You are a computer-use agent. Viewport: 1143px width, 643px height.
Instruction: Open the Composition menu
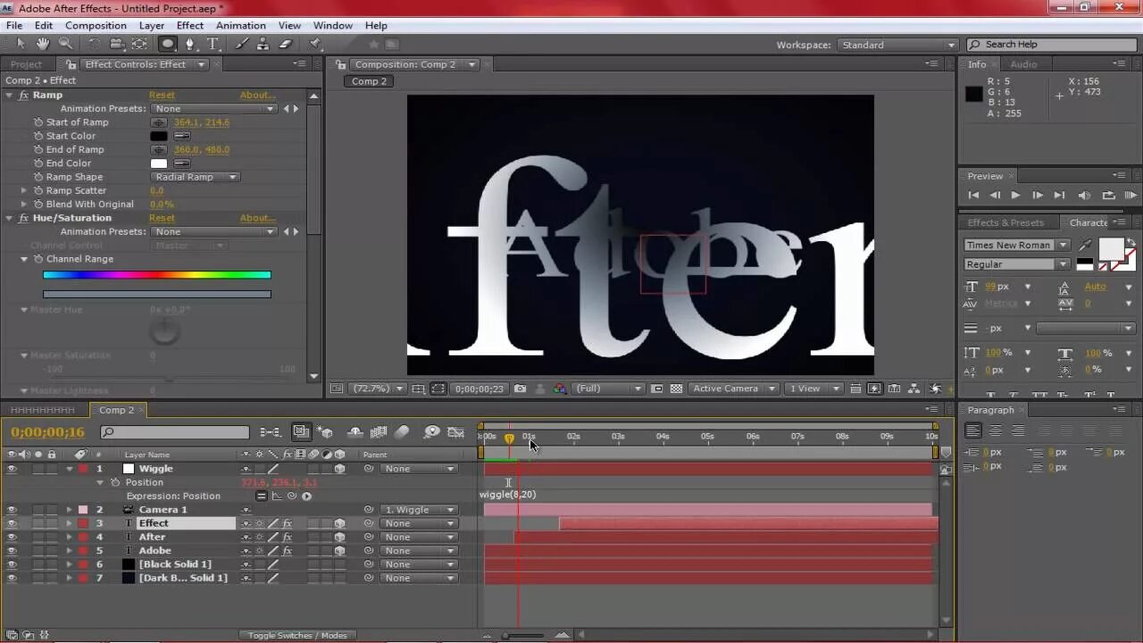96,26
